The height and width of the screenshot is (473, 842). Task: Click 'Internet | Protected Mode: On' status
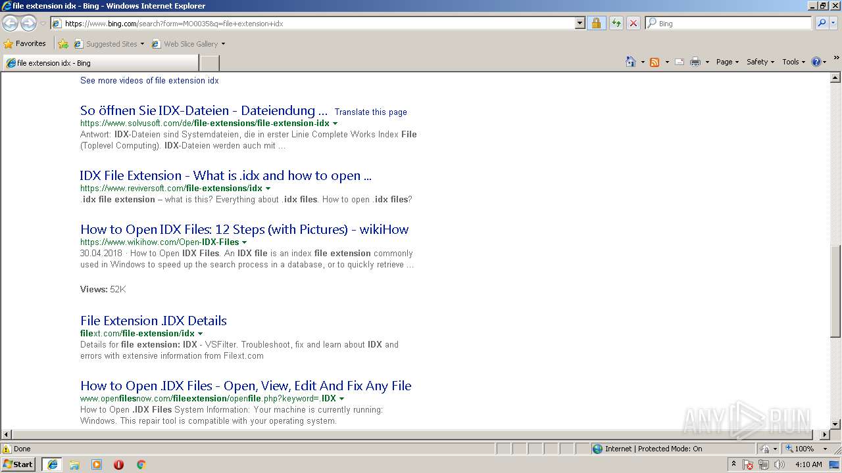click(x=647, y=449)
